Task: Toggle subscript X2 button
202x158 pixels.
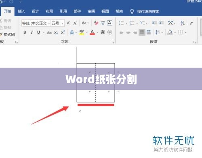Action: 56,32
